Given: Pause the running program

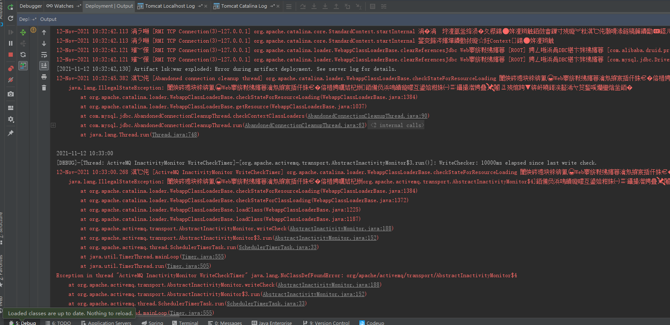Looking at the screenshot, I should 11,43.
